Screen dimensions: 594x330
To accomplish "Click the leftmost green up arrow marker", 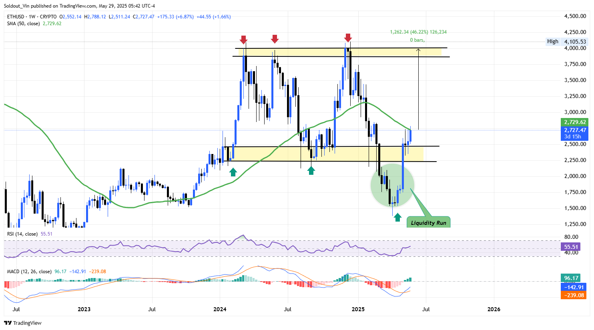I will point(233,172).
